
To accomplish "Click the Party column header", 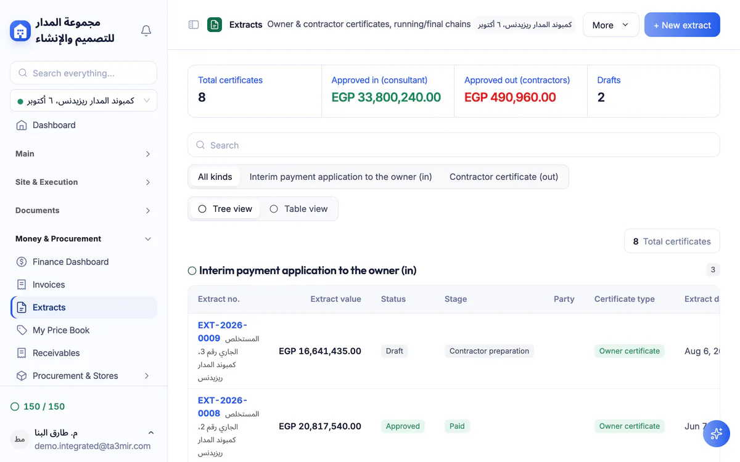I will (564, 299).
